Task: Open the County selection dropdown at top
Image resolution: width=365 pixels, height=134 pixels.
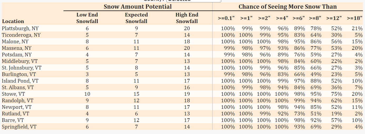Action: click(194, 1)
